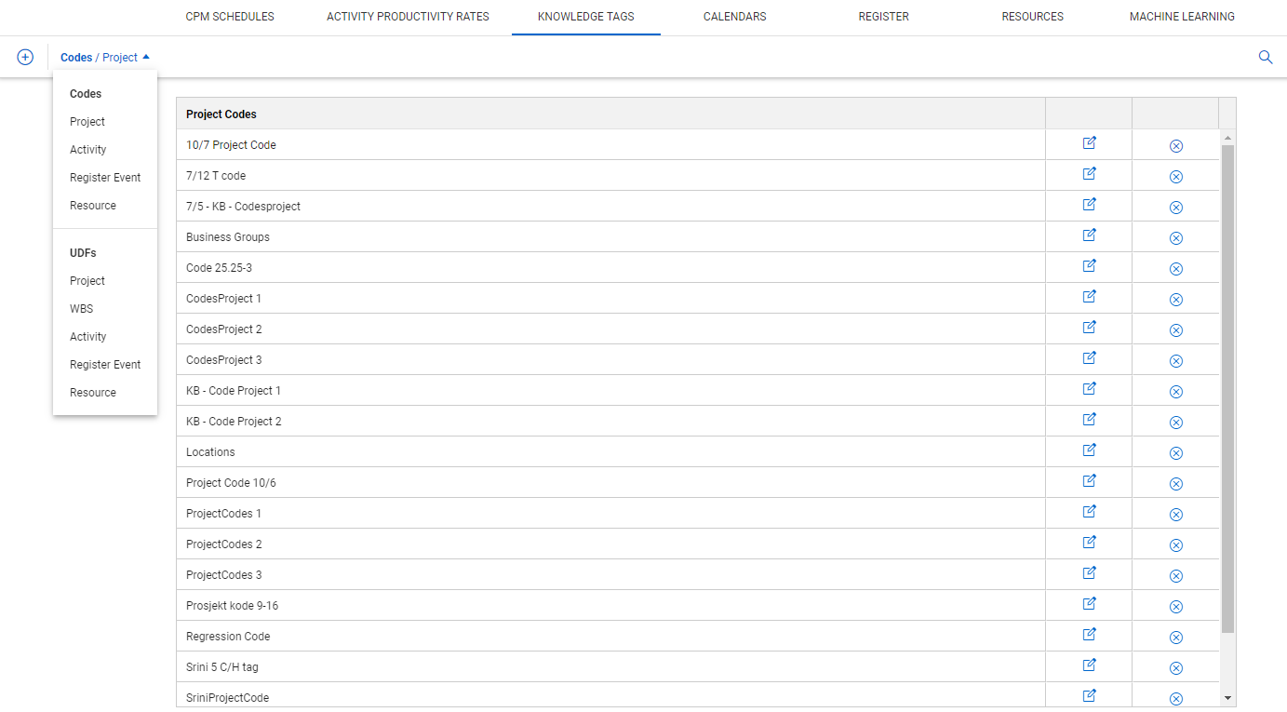Choose WBS under the UDFs section
Image resolution: width=1287 pixels, height=712 pixels.
(x=81, y=308)
